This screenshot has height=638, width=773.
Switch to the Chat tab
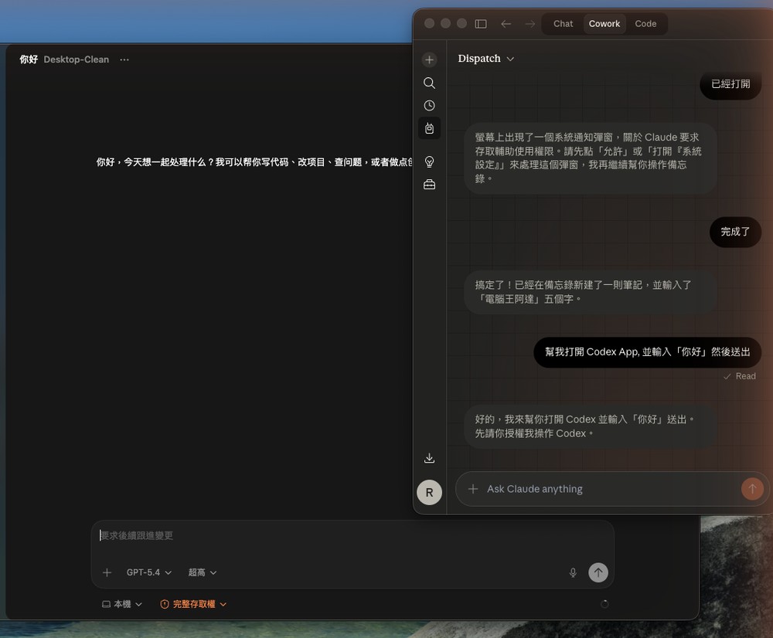click(562, 23)
